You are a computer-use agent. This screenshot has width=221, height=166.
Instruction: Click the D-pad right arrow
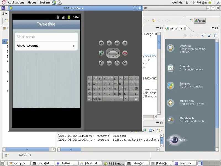point(119,53)
